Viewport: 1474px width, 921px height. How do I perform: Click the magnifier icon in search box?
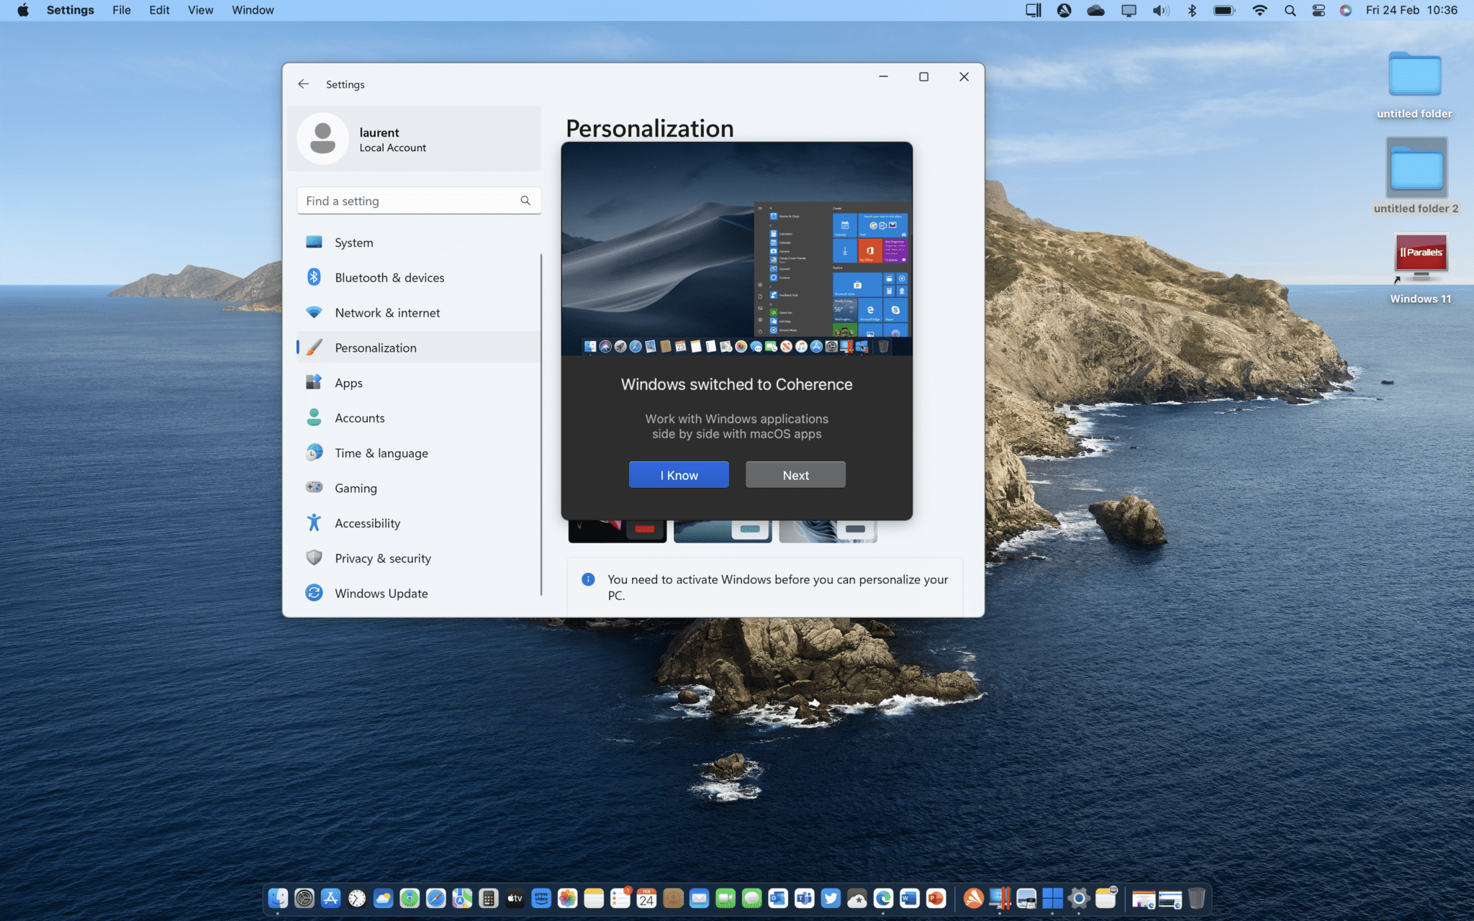pos(525,201)
